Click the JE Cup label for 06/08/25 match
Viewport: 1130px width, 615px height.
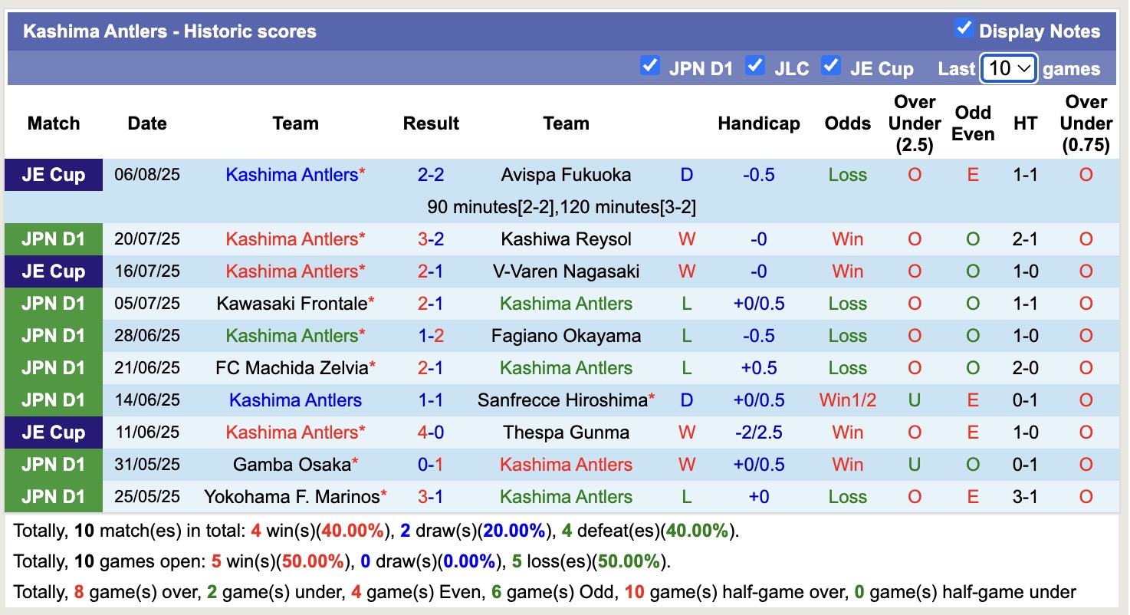53,175
